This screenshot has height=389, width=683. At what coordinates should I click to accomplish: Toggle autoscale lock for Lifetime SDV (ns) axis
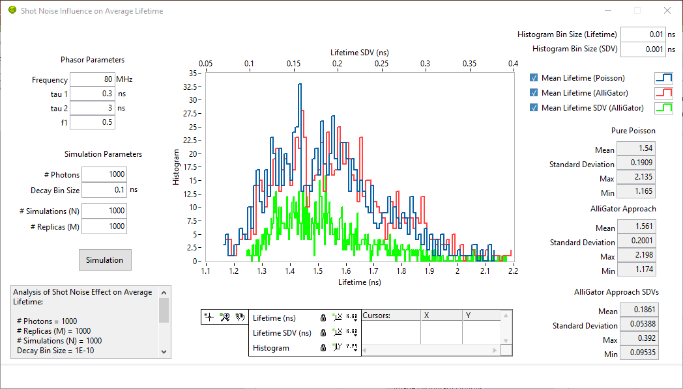click(x=323, y=332)
